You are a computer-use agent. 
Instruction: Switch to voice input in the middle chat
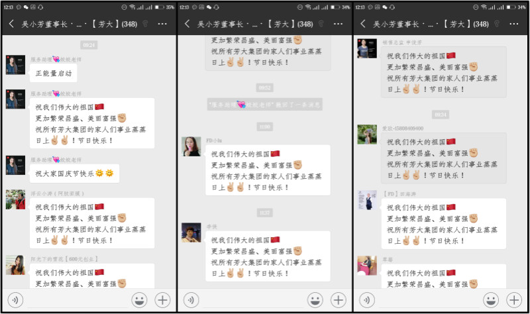(x=191, y=299)
